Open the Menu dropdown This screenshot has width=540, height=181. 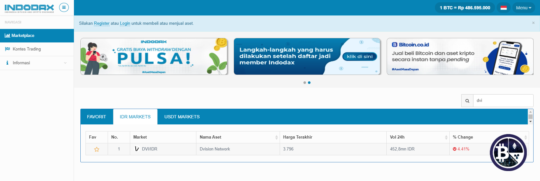[x=524, y=8]
